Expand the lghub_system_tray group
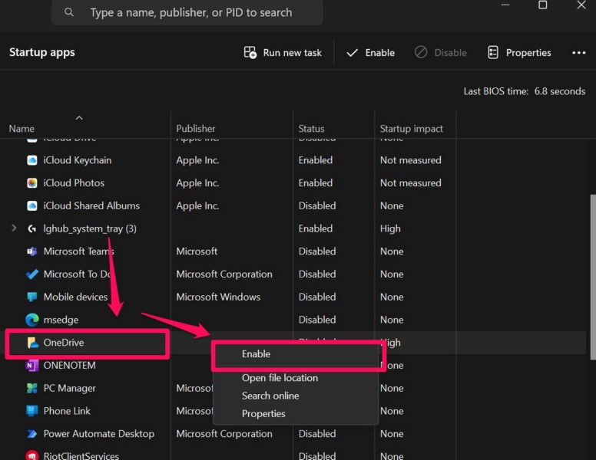The image size is (596, 460). click(x=14, y=228)
